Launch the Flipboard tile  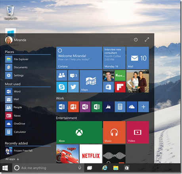pyautogui.click(x=120, y=87)
